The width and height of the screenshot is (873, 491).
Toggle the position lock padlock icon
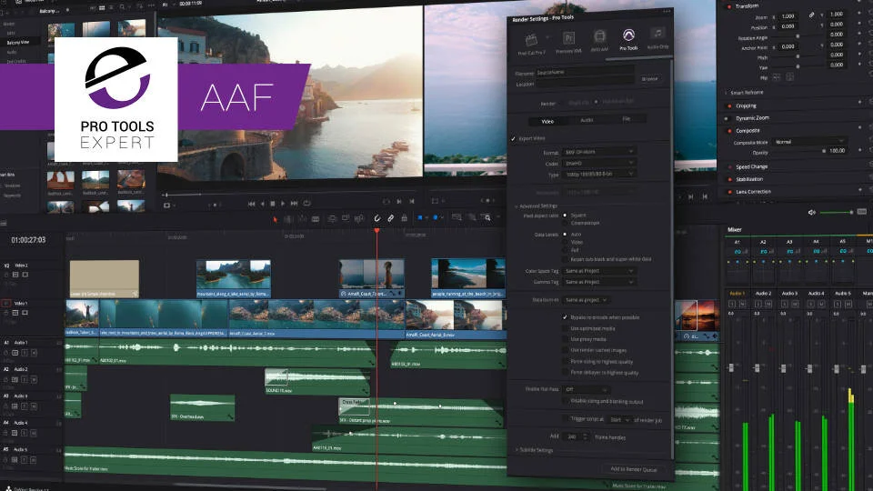(404, 218)
